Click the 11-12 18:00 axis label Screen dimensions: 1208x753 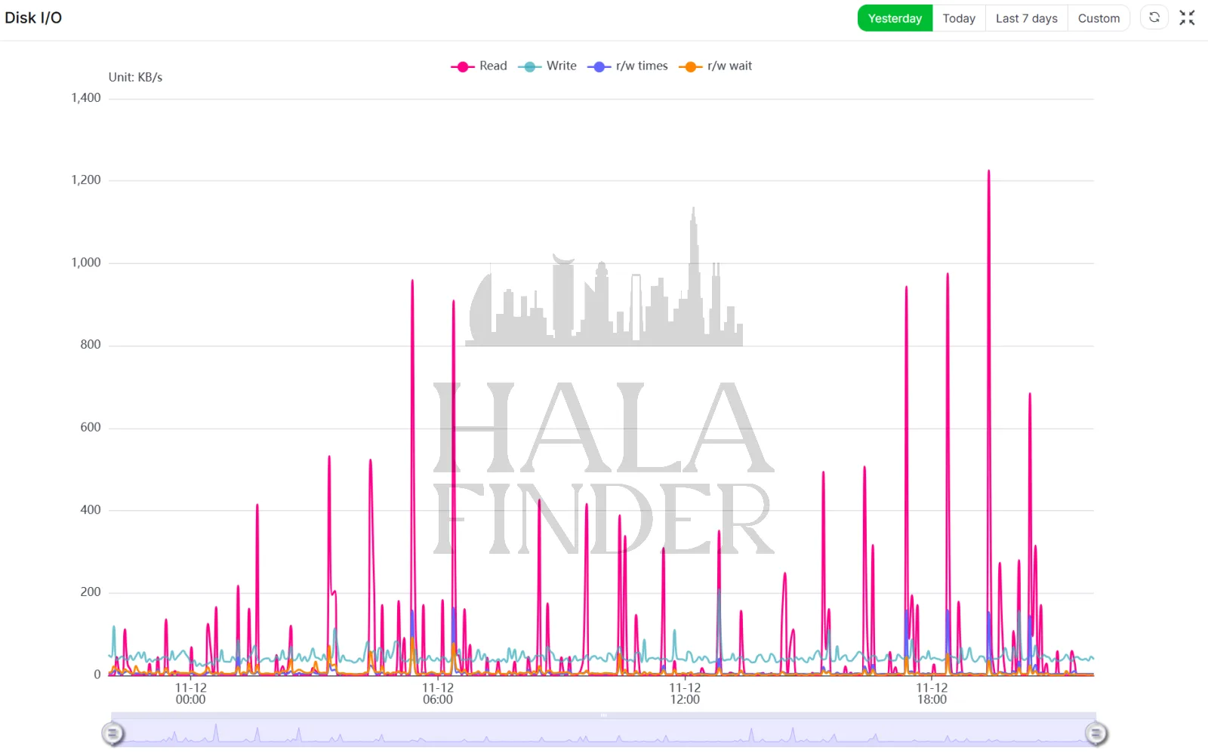[932, 693]
